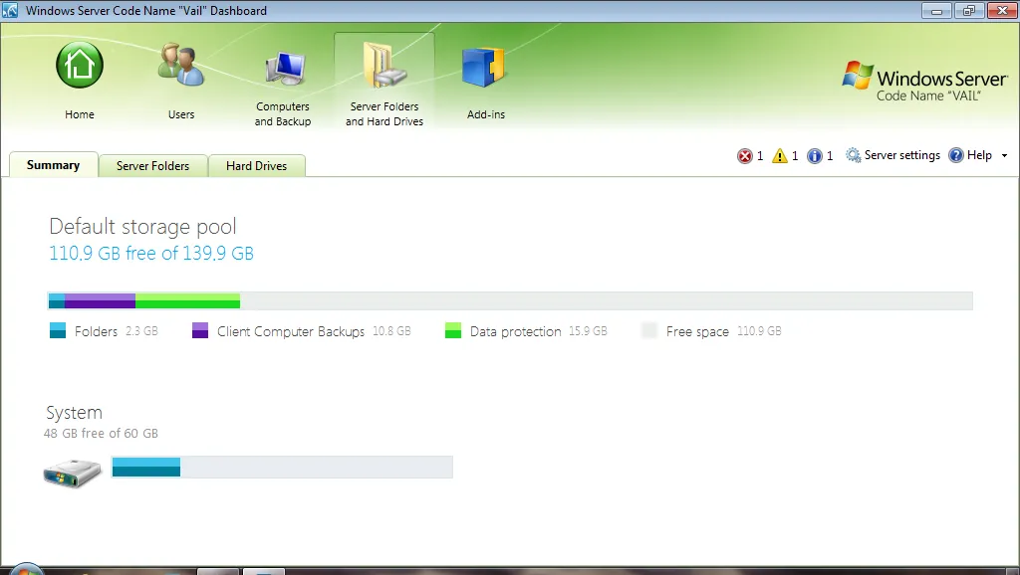
Task: Switch to the Hard Drives tab
Action: coord(256,166)
